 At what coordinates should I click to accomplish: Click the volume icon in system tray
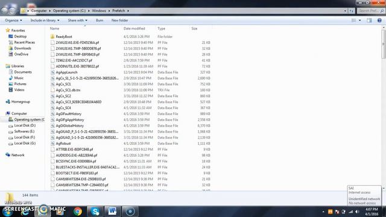coord(357,212)
